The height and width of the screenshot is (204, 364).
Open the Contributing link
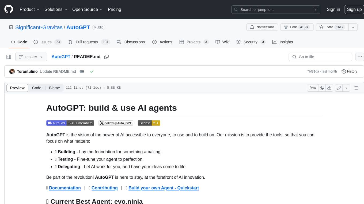click(x=105, y=188)
